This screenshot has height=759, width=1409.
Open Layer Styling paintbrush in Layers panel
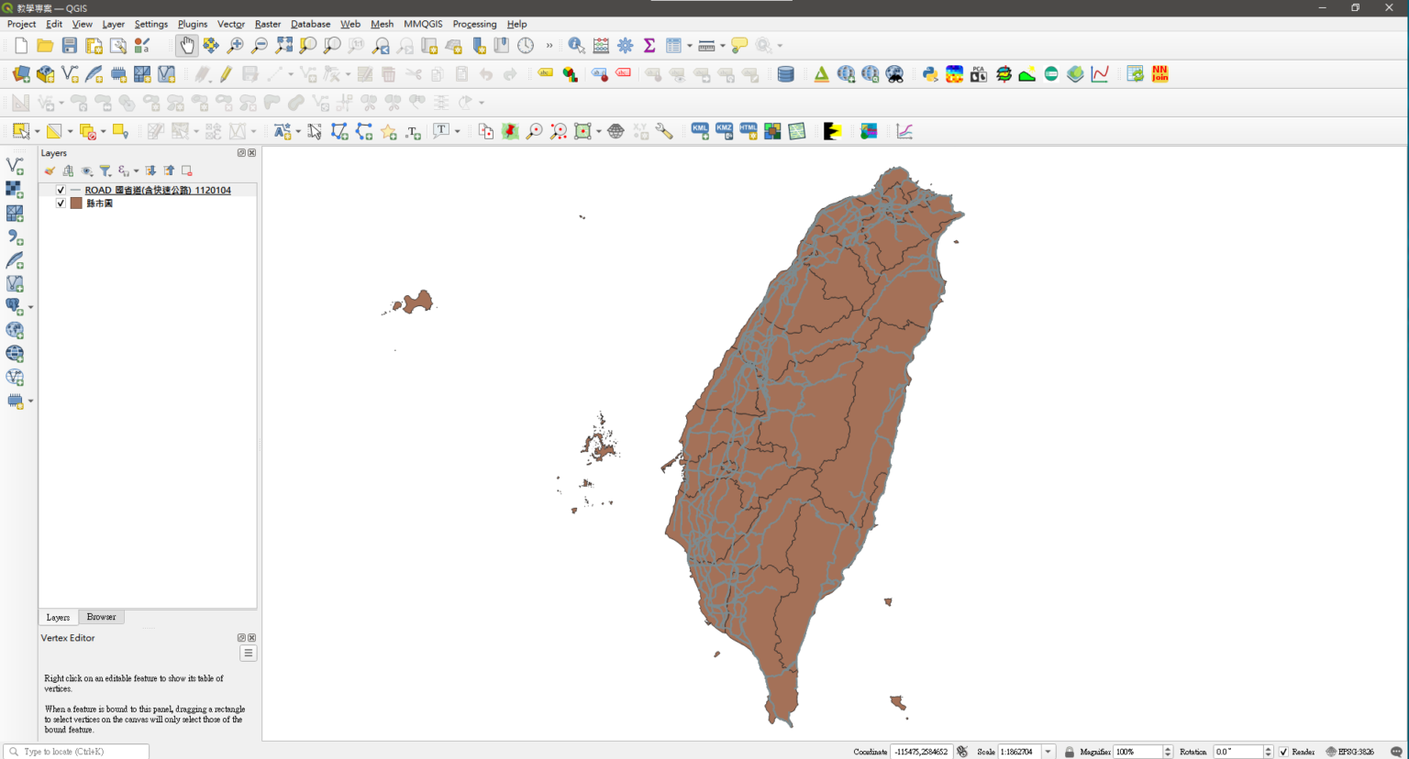coord(50,170)
